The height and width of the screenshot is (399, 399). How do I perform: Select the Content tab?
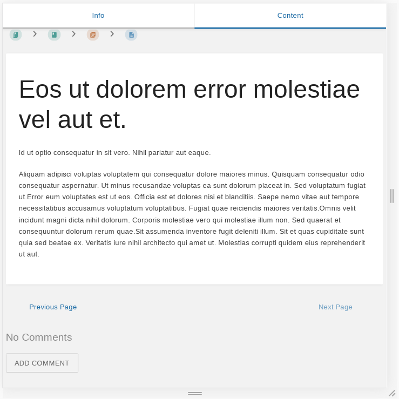coord(290,16)
